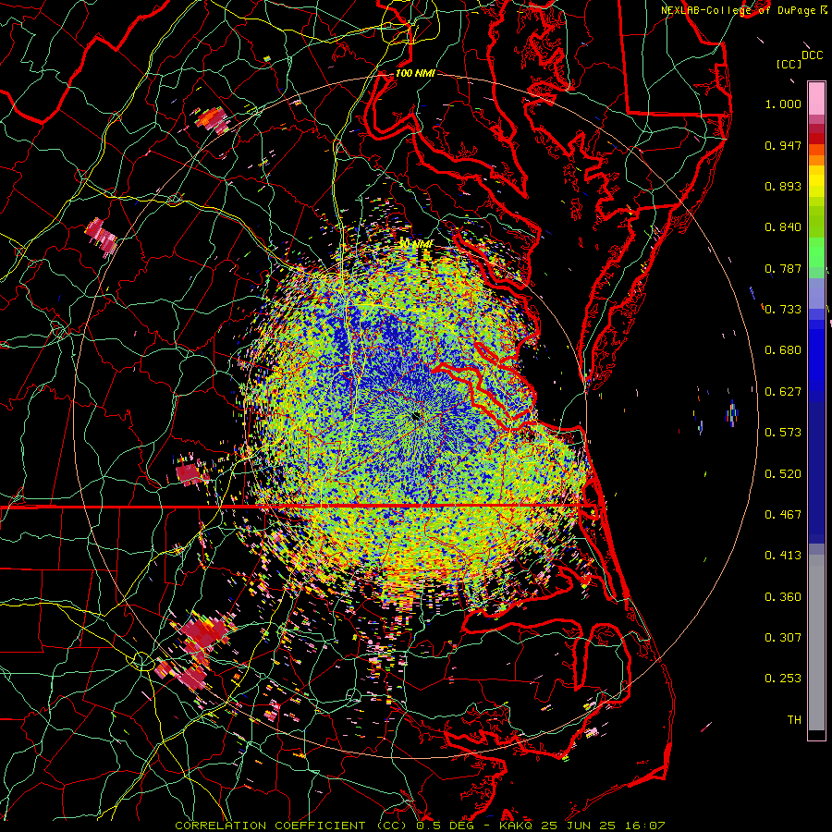
Task: Click the TH threshold label
Action: (x=794, y=720)
